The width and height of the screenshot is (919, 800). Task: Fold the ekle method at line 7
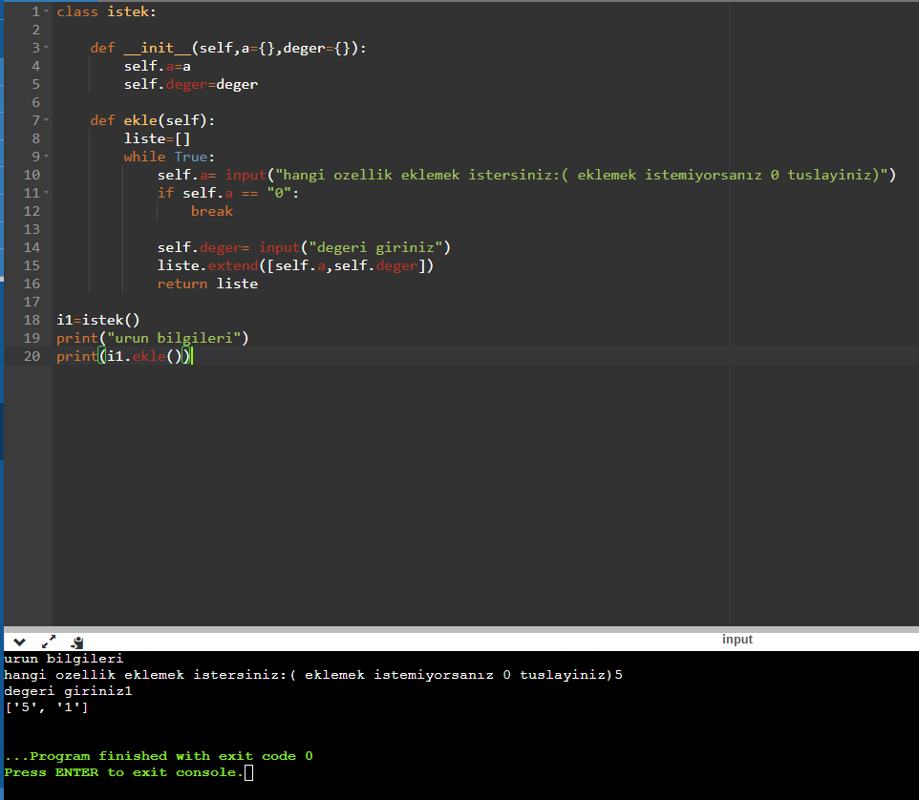[46, 120]
